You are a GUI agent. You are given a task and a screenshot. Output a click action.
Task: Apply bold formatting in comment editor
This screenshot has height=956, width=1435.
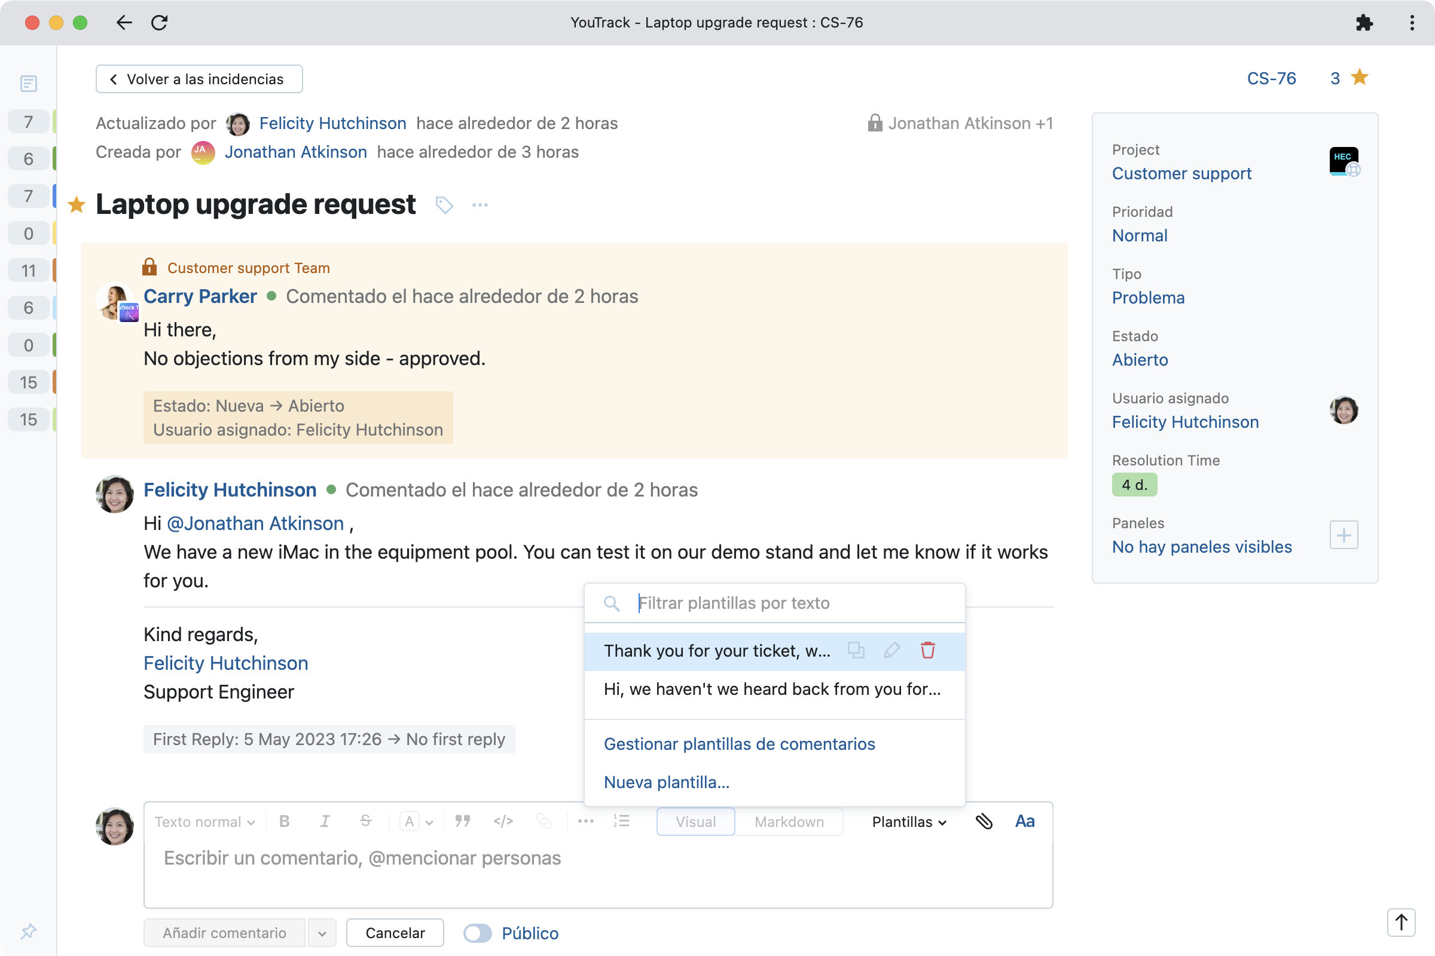pyautogui.click(x=285, y=821)
